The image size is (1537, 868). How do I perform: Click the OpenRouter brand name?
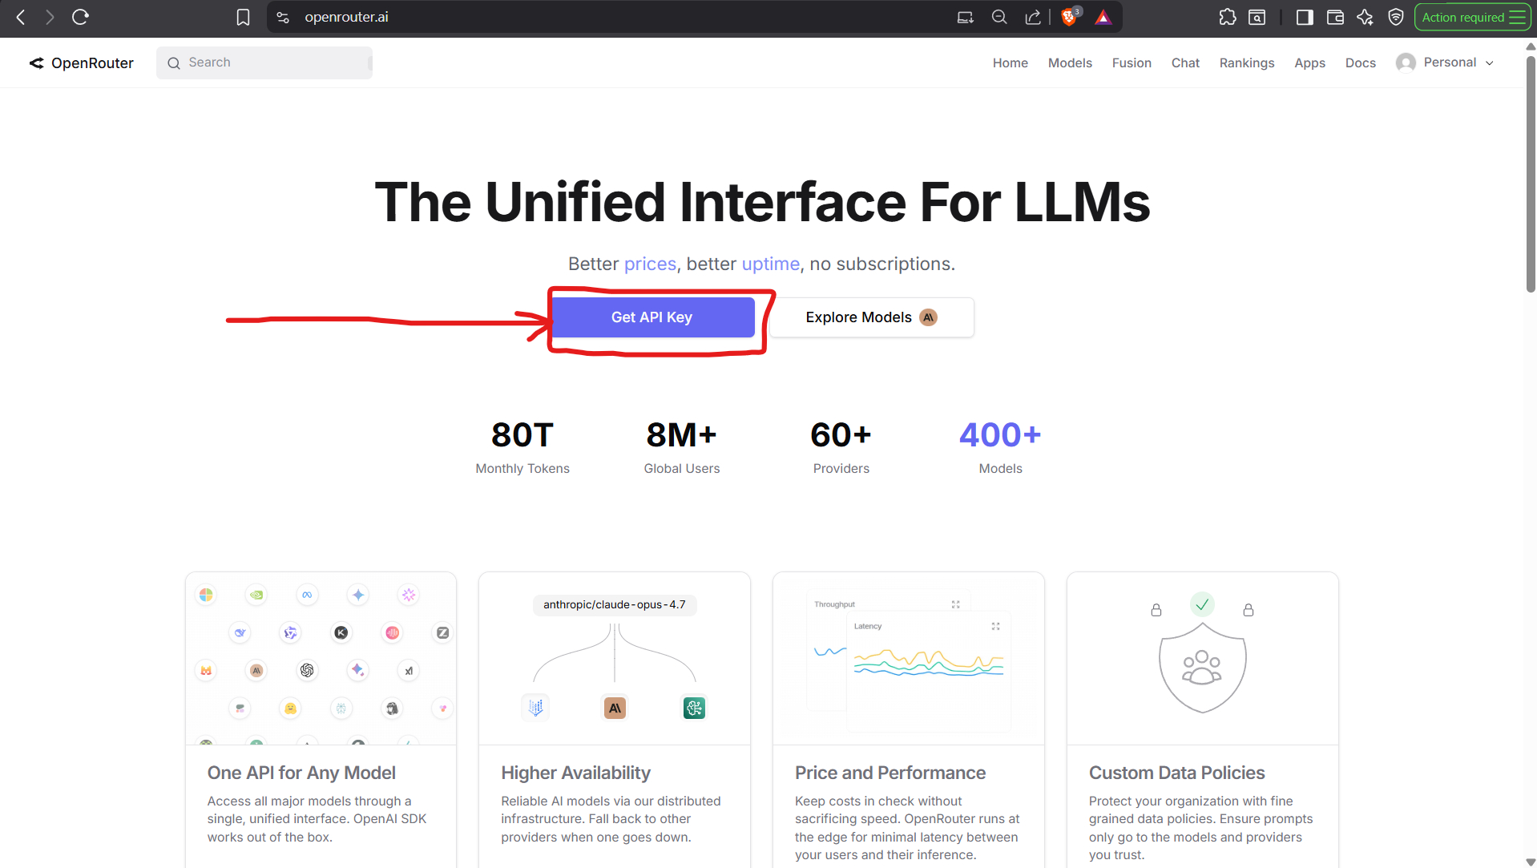(x=92, y=63)
